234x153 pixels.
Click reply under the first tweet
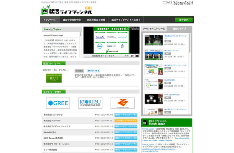click(x=155, y=140)
